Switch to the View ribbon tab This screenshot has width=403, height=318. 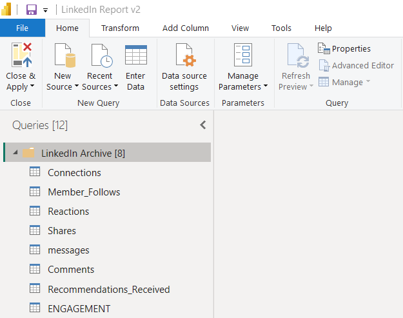pyautogui.click(x=240, y=28)
